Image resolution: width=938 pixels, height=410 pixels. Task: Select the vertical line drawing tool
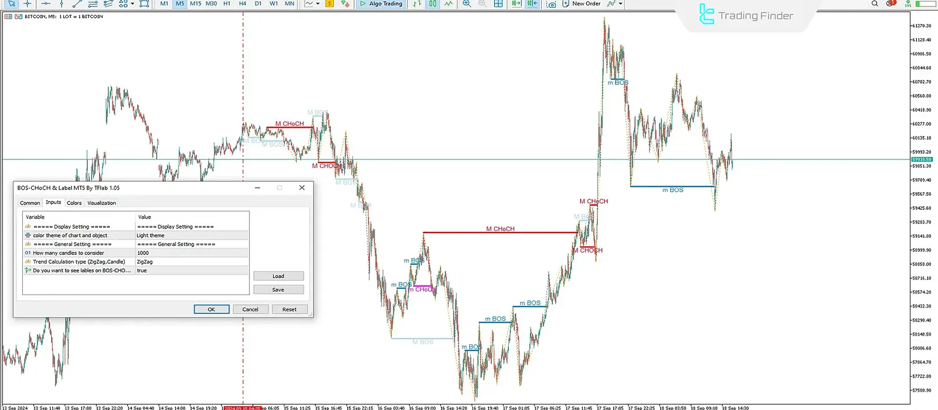point(62,4)
